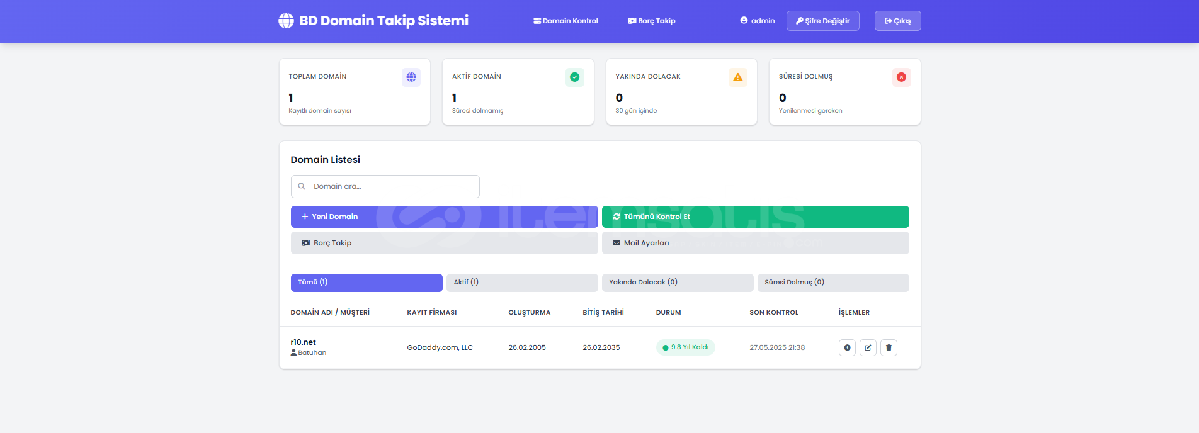The height and width of the screenshot is (433, 1199).
Task: Click the globe logo in header
Action: (286, 21)
